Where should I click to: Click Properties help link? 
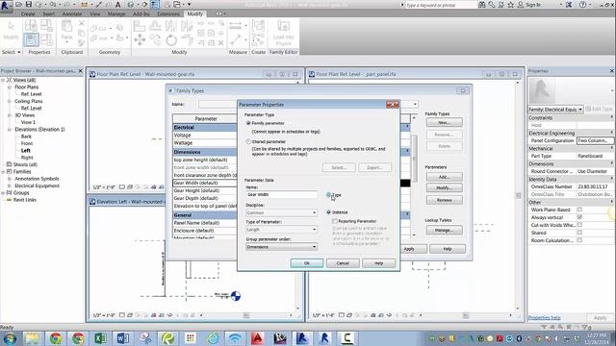click(544, 318)
